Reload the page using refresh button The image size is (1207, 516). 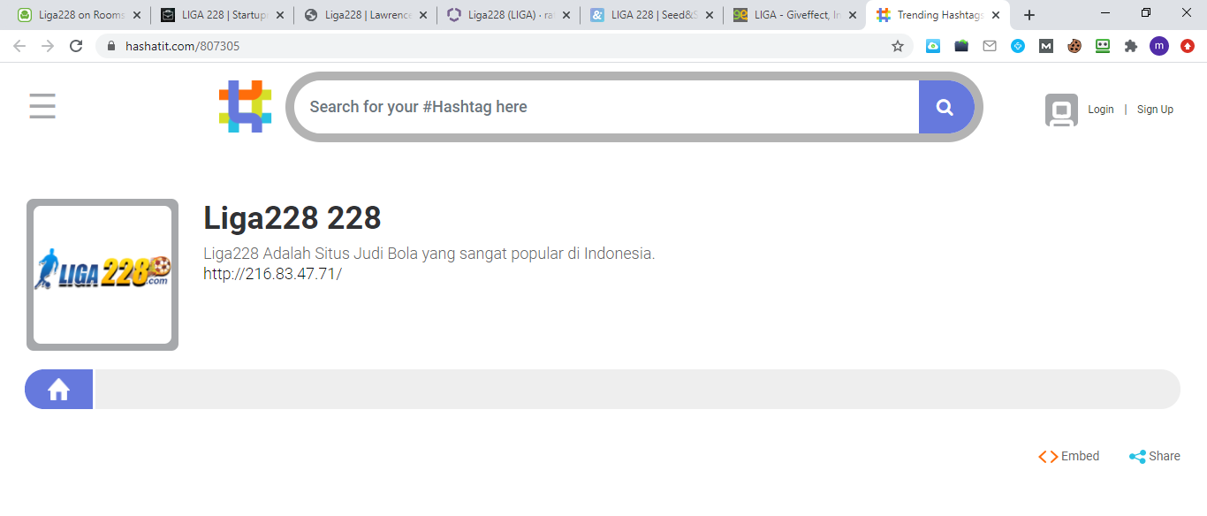[x=76, y=46]
